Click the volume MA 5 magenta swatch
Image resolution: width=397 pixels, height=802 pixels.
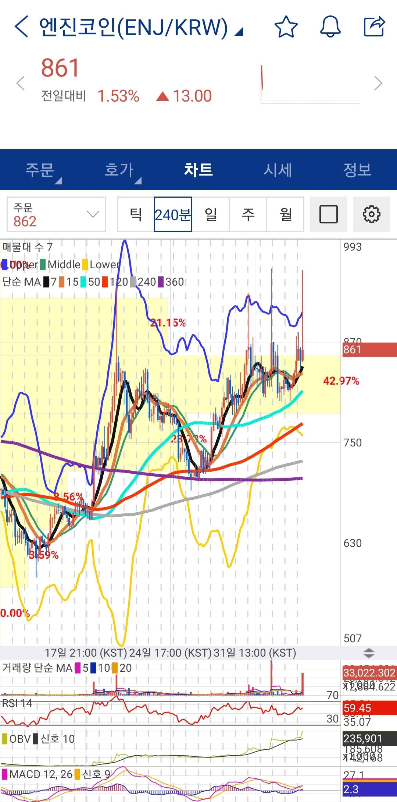(x=78, y=668)
